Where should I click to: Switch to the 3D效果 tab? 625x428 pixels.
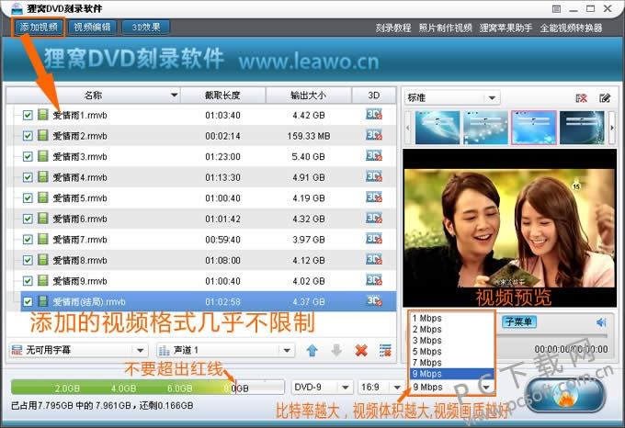tap(145, 28)
